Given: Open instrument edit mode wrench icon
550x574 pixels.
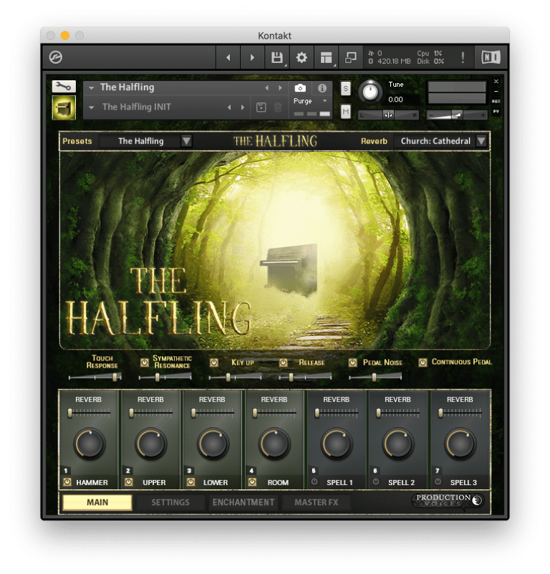Looking at the screenshot, I should point(64,87).
